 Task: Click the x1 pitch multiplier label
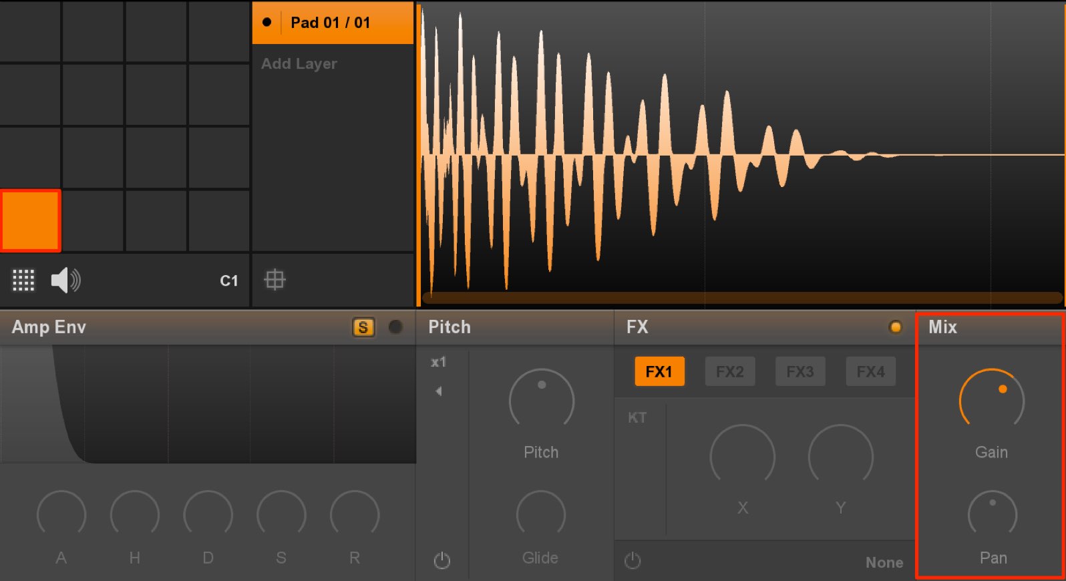tap(438, 363)
